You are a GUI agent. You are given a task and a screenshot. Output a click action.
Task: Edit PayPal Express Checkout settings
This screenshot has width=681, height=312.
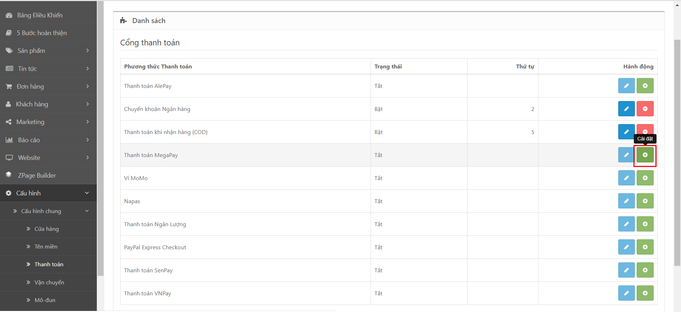626,247
